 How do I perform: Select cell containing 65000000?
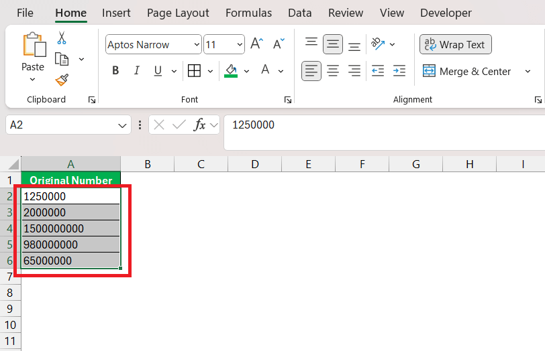pos(71,261)
